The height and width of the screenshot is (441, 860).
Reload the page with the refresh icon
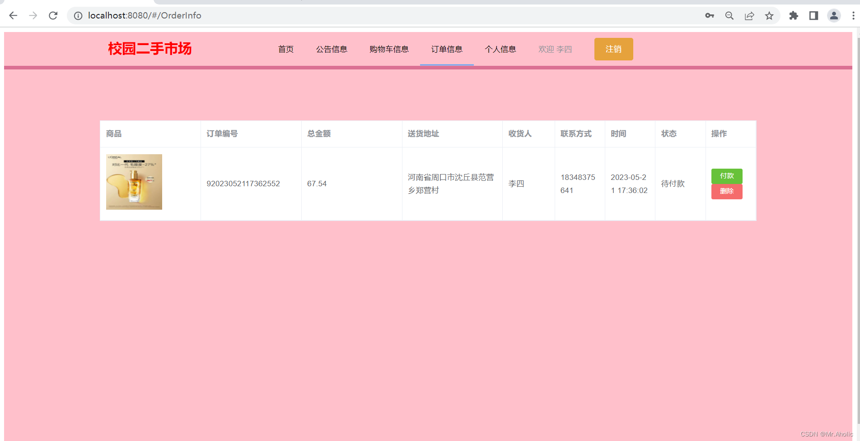pyautogui.click(x=53, y=15)
